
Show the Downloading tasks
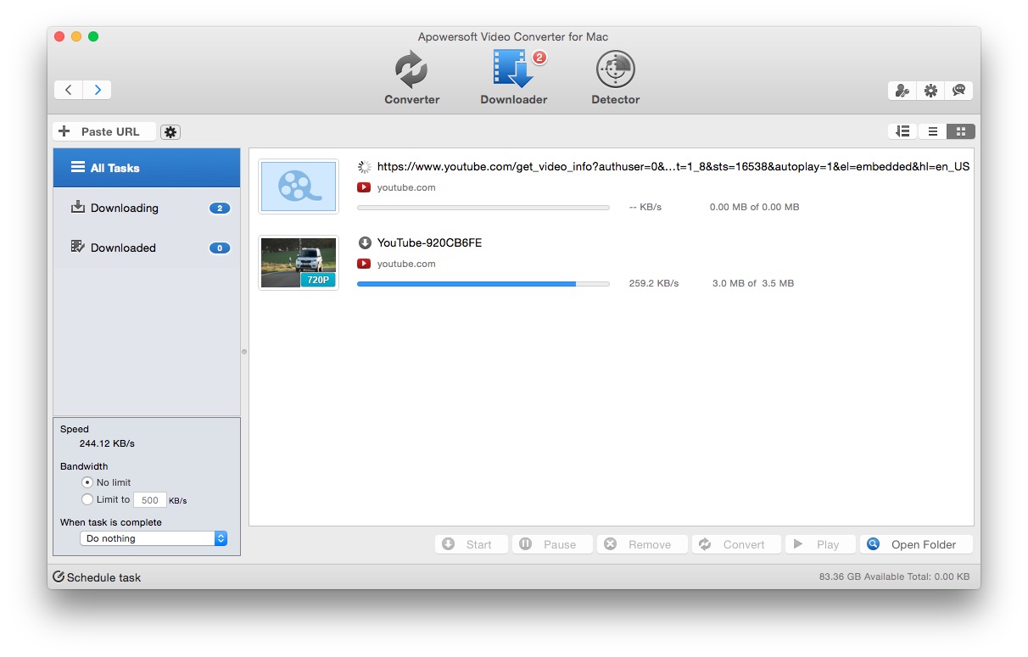click(x=147, y=208)
